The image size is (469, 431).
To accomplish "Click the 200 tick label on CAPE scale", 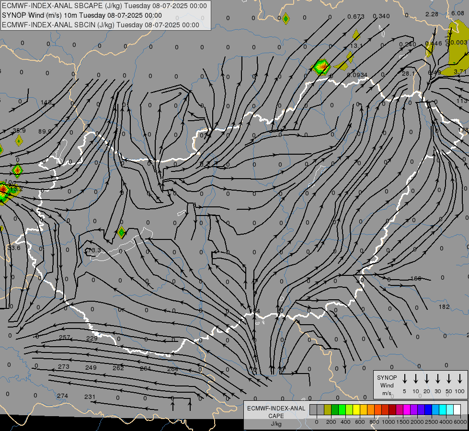I will pos(331,422).
